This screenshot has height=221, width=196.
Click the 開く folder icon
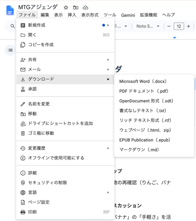point(23,35)
